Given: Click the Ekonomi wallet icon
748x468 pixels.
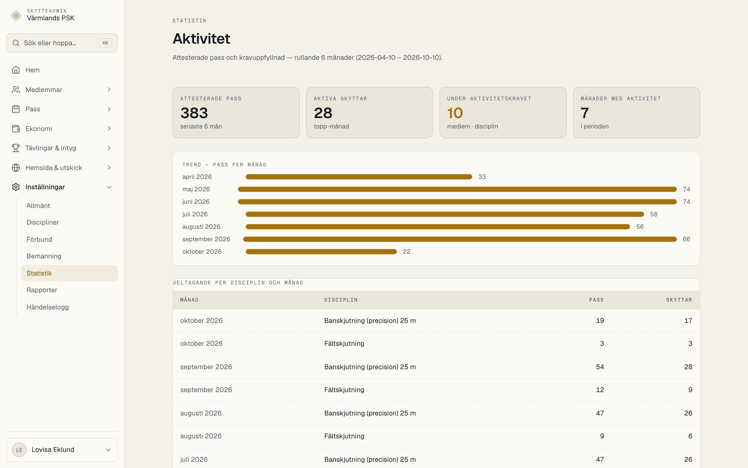Looking at the screenshot, I should point(16,128).
